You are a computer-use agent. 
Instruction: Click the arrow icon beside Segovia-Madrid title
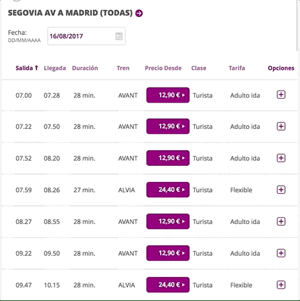coord(139,13)
